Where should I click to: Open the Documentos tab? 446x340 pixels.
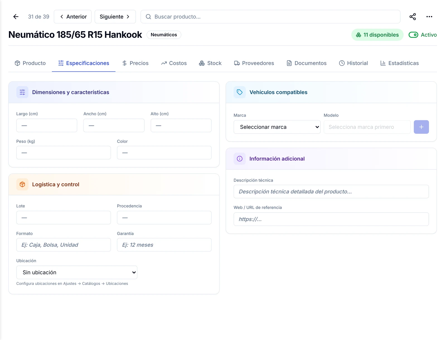307,63
